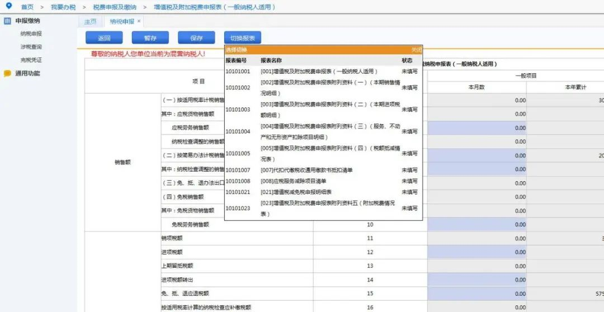Open the 切换报表 report switcher
The width and height of the screenshot is (604, 312).
[x=243, y=38]
